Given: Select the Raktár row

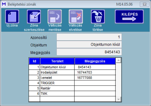Looking at the screenshot, I should click(x=72, y=88).
